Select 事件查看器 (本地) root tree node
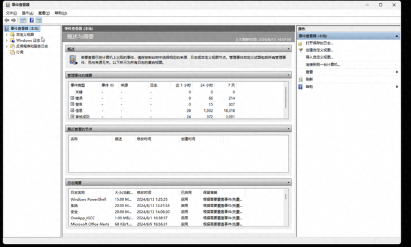 [x=24, y=28]
